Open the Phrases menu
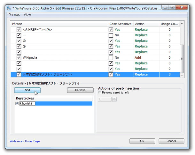This screenshot has height=155, width=195. click(x=14, y=15)
